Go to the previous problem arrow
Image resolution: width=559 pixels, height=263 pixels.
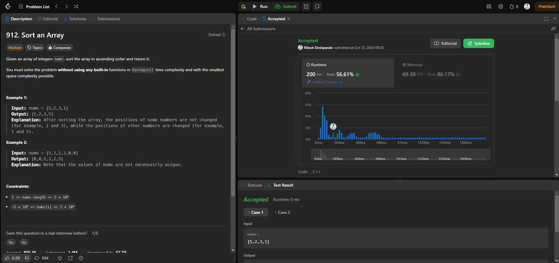coord(56,7)
